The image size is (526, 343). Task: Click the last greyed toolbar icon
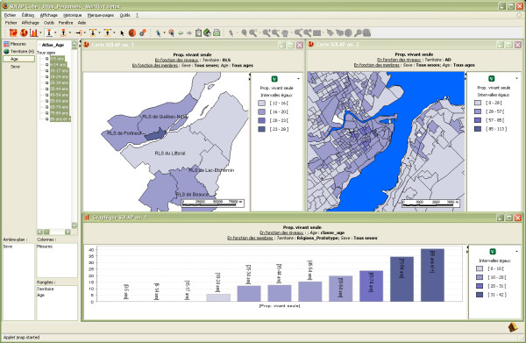click(x=366, y=32)
